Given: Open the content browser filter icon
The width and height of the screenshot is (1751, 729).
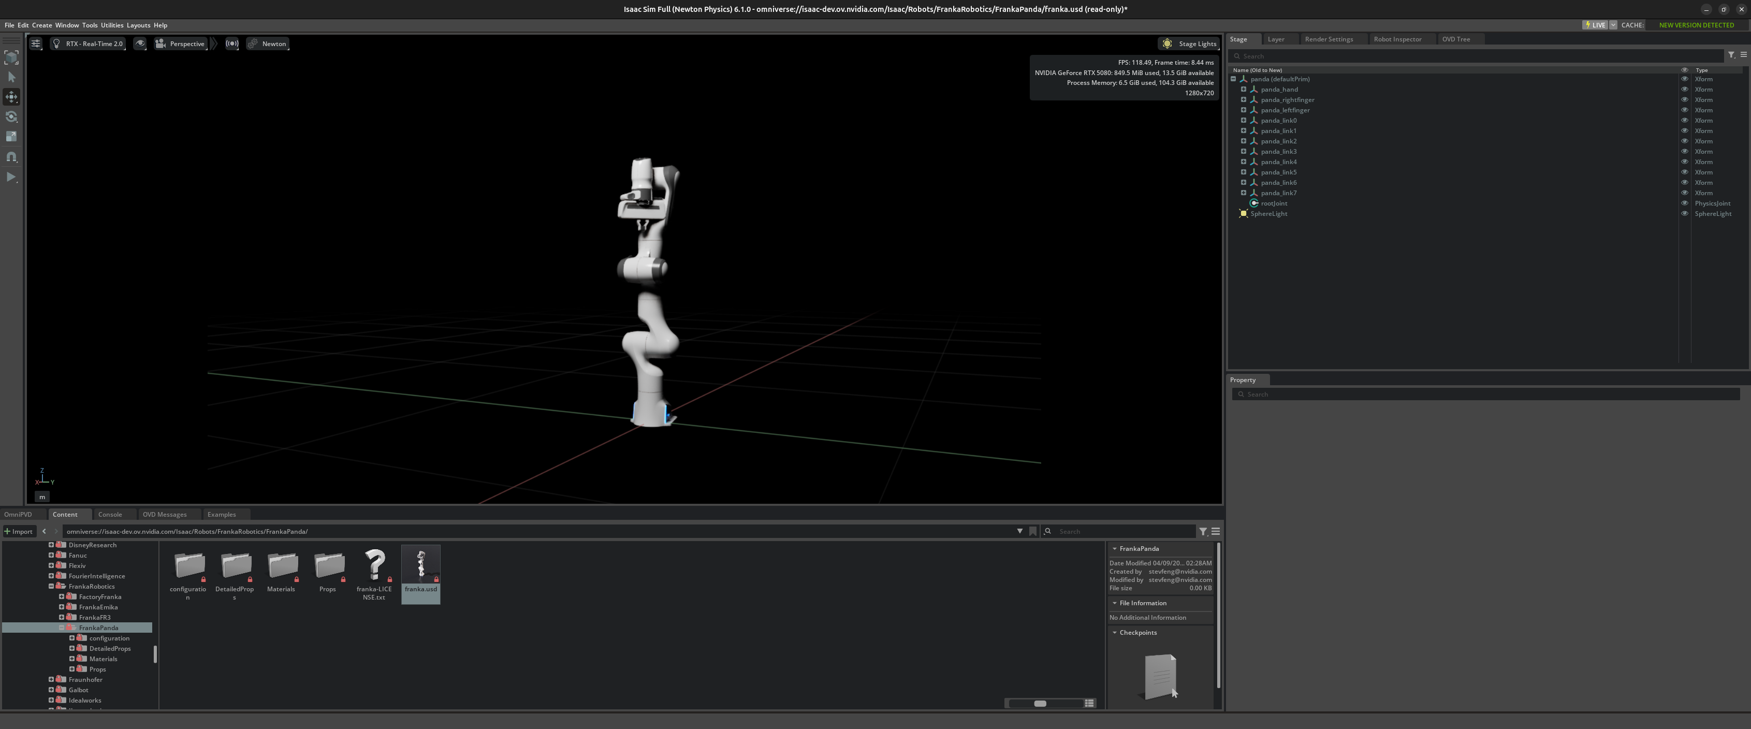Looking at the screenshot, I should [x=1203, y=532].
